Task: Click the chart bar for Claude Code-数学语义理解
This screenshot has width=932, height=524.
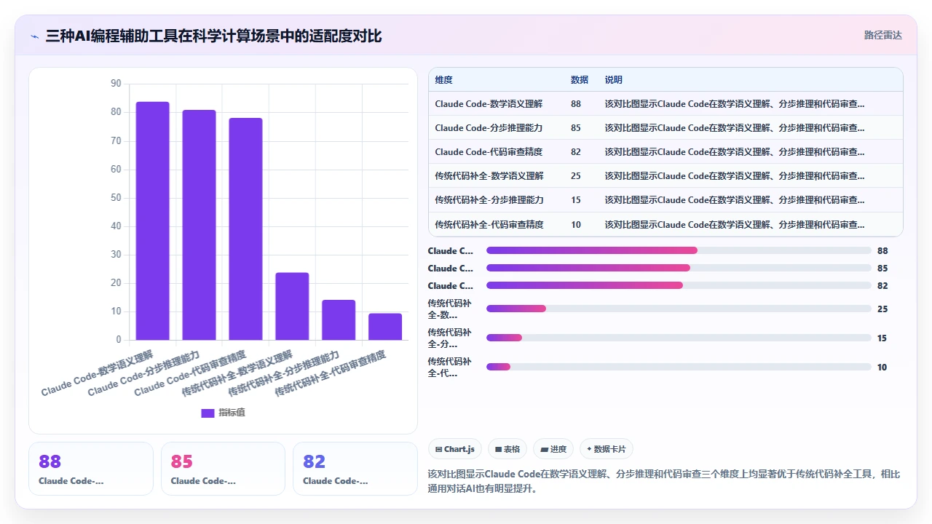Action: (152, 221)
